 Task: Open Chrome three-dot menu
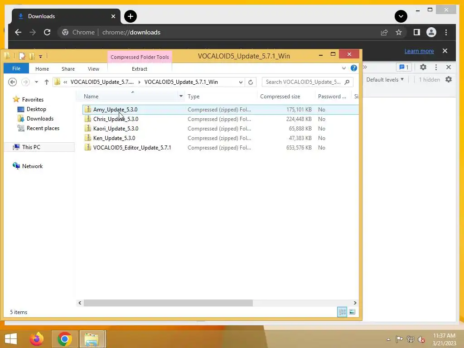pyautogui.click(x=446, y=32)
